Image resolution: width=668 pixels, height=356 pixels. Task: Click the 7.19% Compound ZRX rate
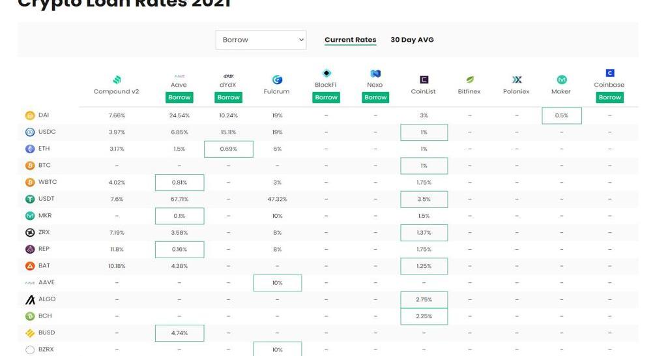point(117,233)
